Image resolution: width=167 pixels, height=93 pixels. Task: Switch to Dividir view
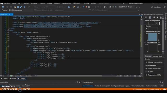[13, 79]
